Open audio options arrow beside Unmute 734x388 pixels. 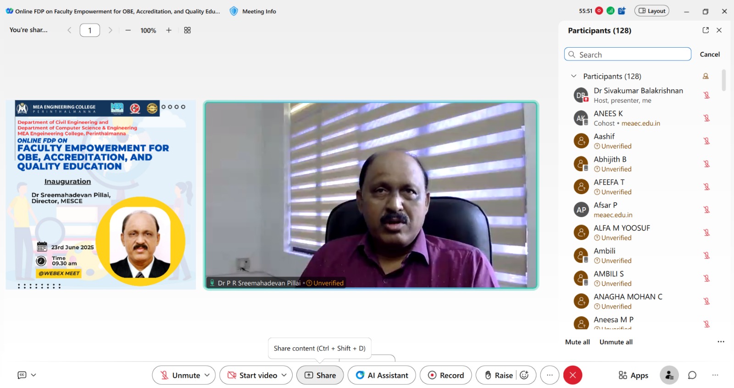(x=207, y=375)
